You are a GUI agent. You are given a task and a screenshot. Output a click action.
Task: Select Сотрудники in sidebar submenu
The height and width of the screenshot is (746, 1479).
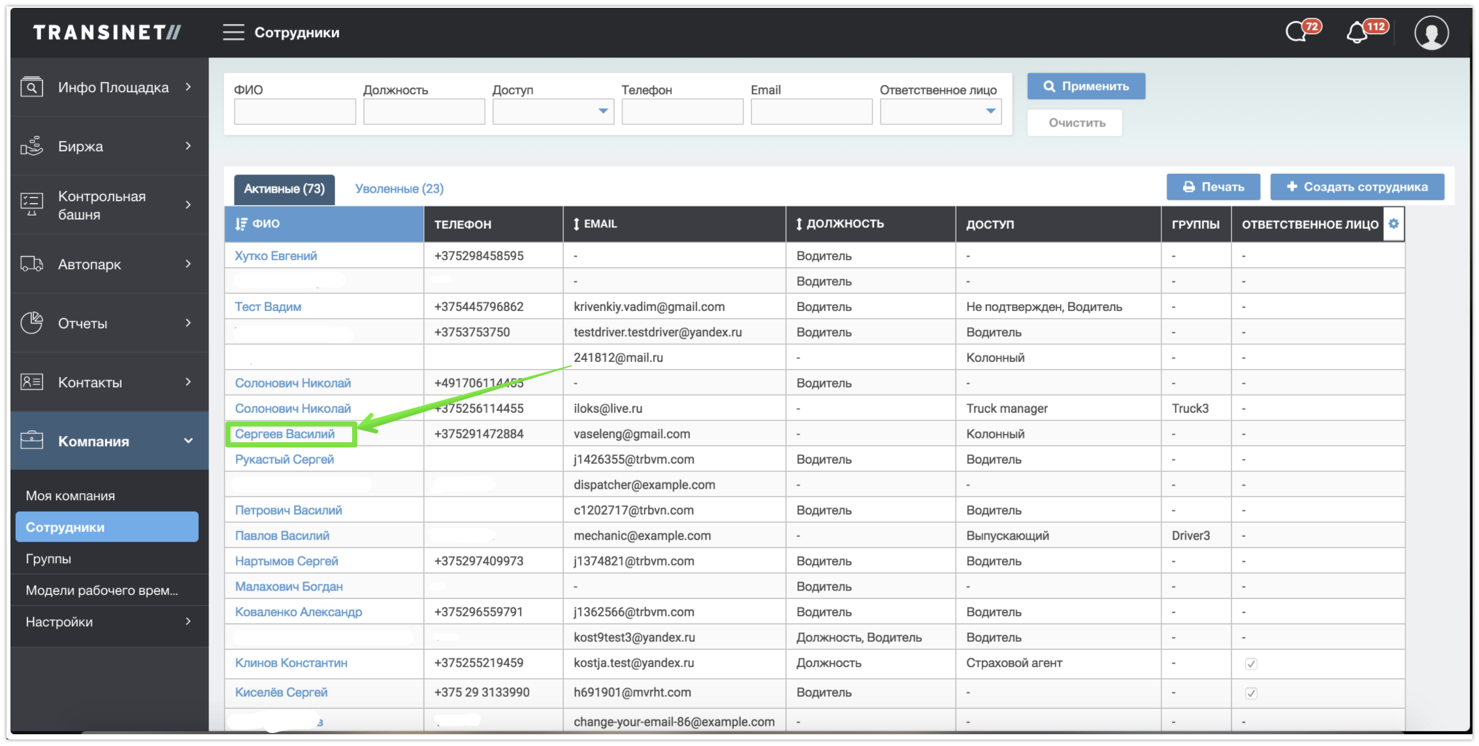[x=106, y=527]
